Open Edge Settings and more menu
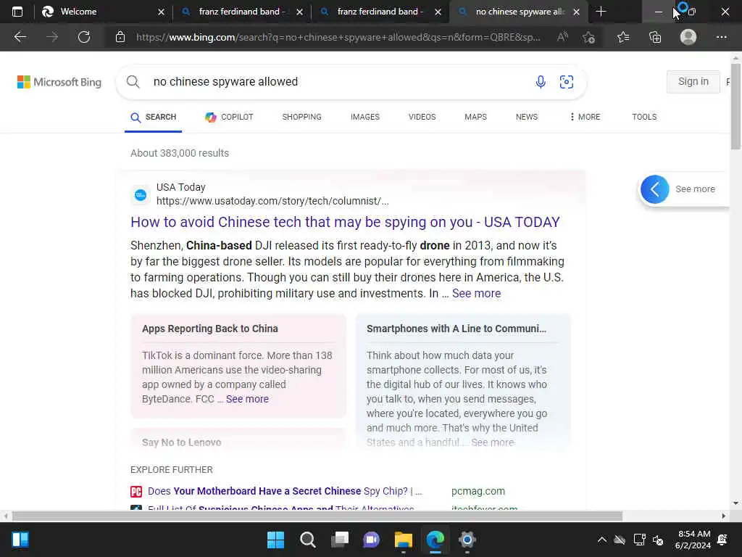Screen dimensions: 742x557 pyautogui.click(x=721, y=37)
